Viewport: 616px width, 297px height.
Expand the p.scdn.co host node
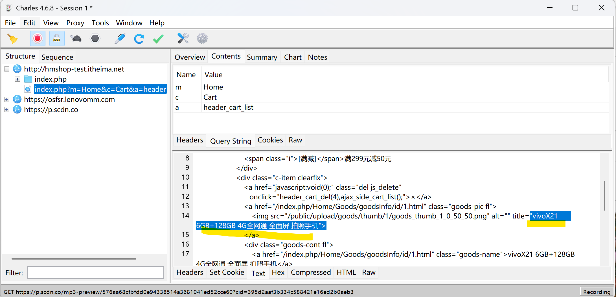pyautogui.click(x=7, y=110)
